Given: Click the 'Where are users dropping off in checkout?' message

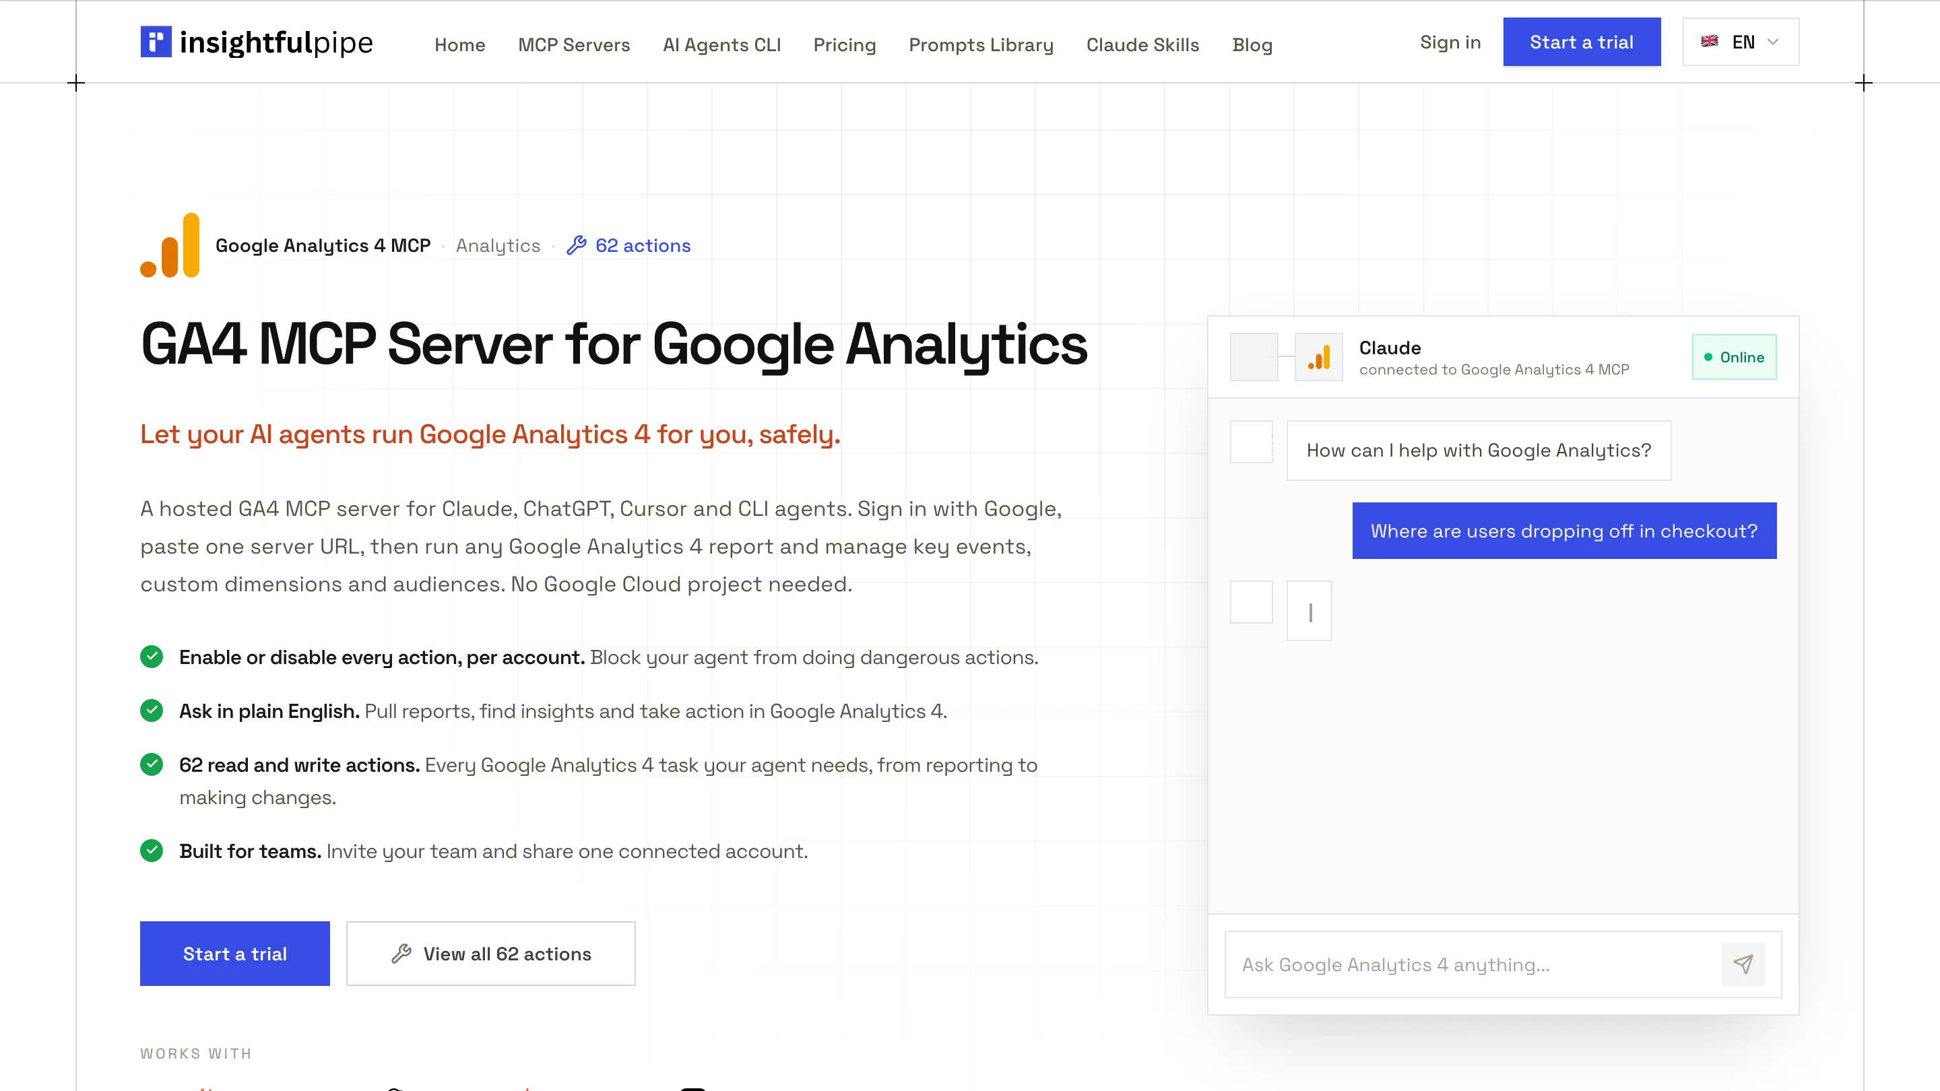Looking at the screenshot, I should click(x=1564, y=531).
